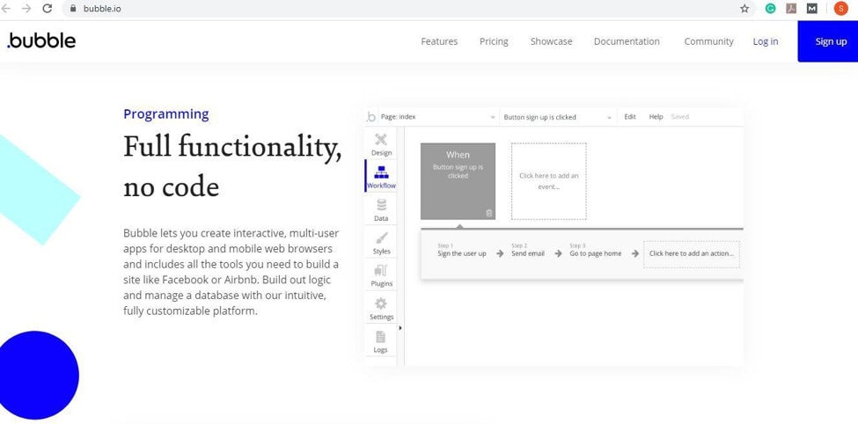This screenshot has height=424, width=858.
Task: Click the browser back arrow
Action: pyautogui.click(x=5, y=8)
